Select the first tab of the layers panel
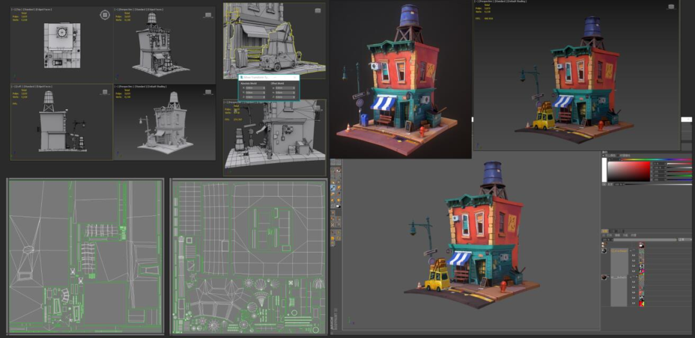695x338 pixels. tap(604, 231)
